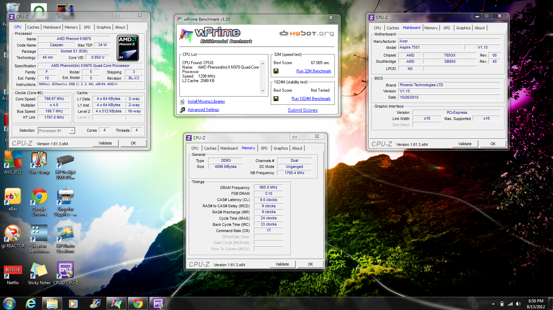Click the Specification field with Phenom II N970
The width and height of the screenshot is (553, 310).
(90, 66)
